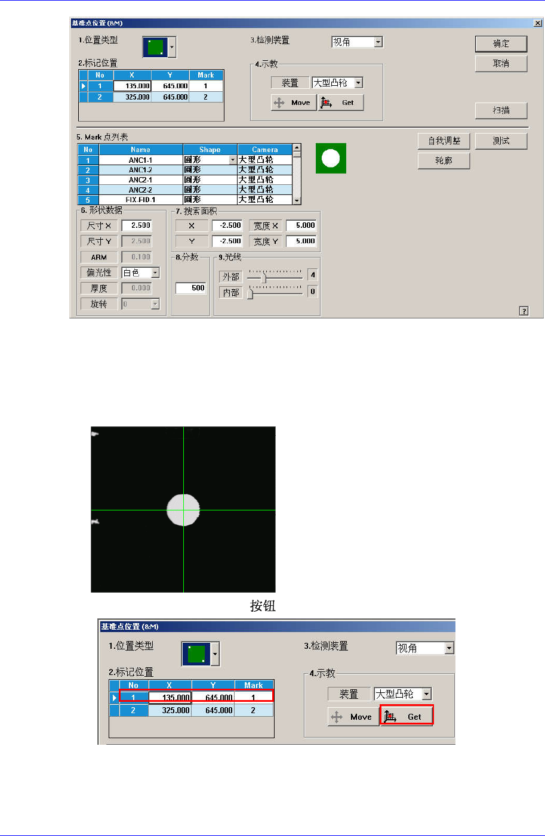Open the 视角 dropdown in lower dialog
Screen dimensions: 545x836
449,648
